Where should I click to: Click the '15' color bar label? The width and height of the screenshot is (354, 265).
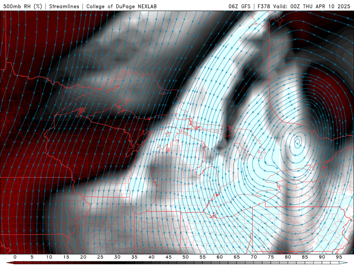pyautogui.click(x=66, y=257)
